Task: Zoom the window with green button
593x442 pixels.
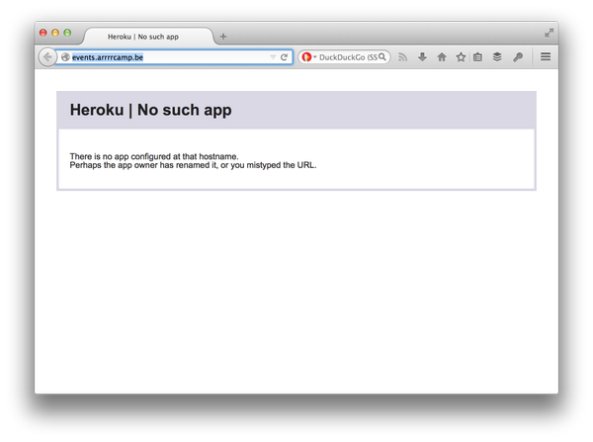Action: [67, 33]
